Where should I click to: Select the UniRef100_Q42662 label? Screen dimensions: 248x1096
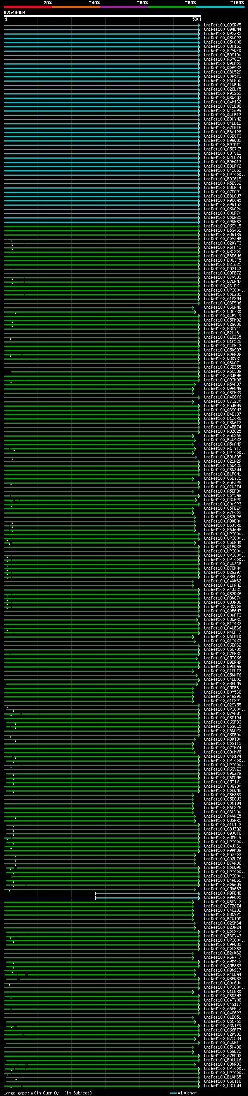(222, 171)
